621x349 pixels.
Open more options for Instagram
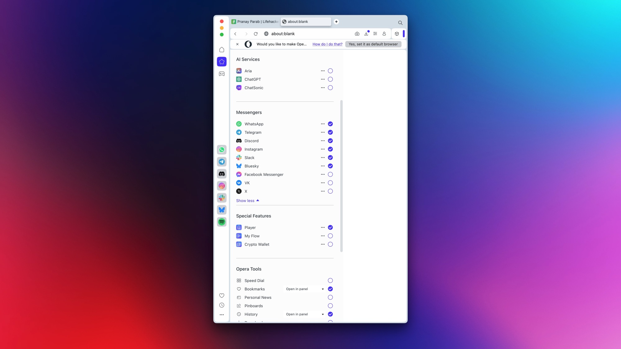click(323, 149)
